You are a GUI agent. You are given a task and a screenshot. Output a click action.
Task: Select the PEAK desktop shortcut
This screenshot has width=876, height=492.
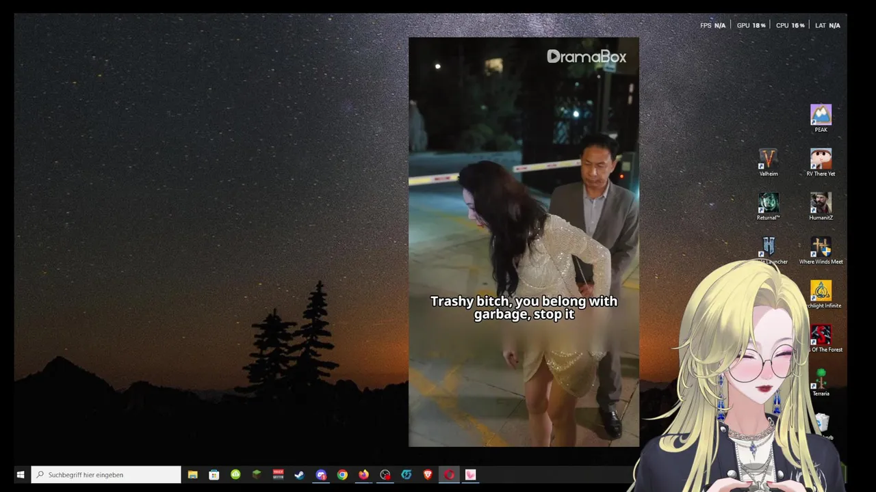tap(821, 118)
